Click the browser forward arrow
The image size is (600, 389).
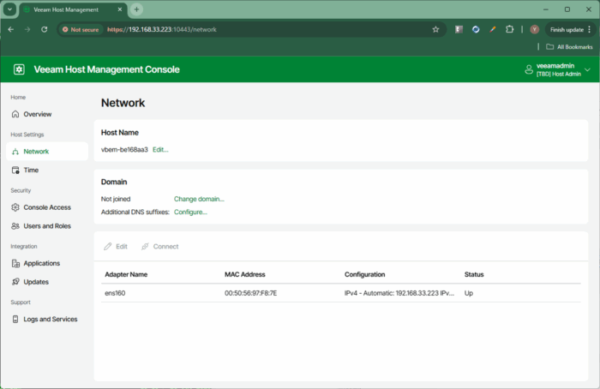pyautogui.click(x=27, y=29)
